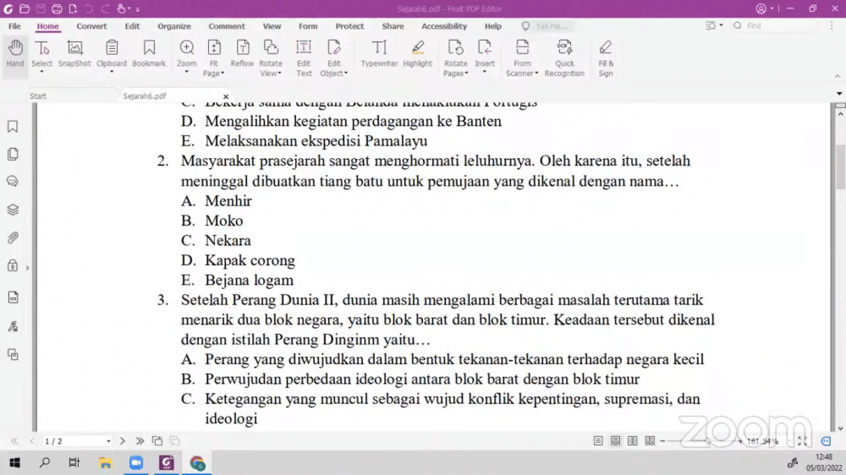The image size is (846, 475).
Task: Choose the Highlight tool
Action: pyautogui.click(x=417, y=53)
